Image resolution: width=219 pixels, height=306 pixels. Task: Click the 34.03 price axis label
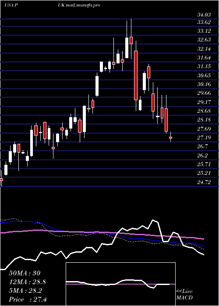[204, 14]
